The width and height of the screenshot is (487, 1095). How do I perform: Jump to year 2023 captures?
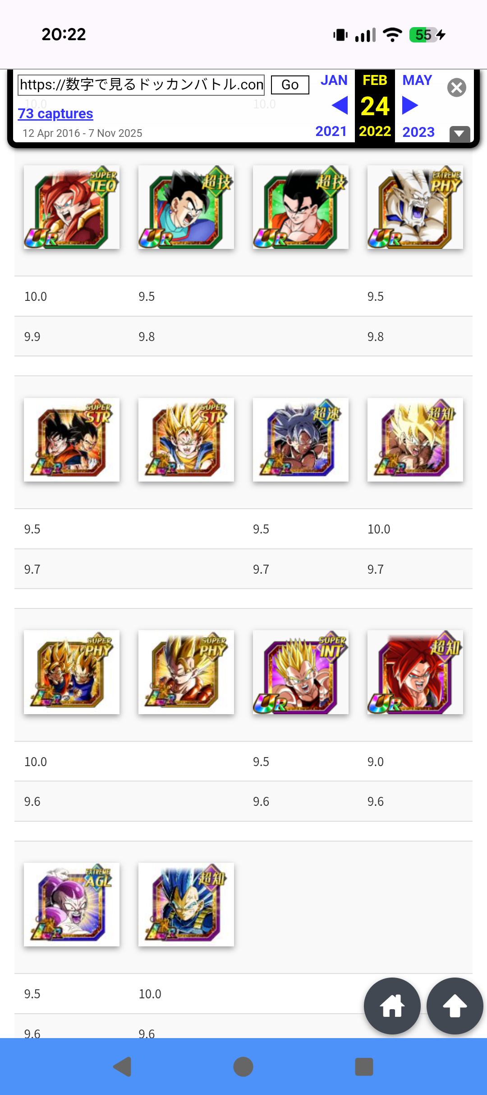click(x=418, y=132)
